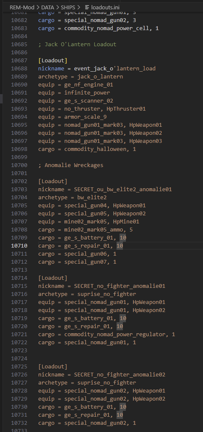Click 'archetype = bw_elite2' line
The image size is (203, 432).
(72, 197)
